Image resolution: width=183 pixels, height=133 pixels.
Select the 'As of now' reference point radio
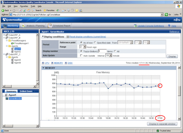[81, 42]
